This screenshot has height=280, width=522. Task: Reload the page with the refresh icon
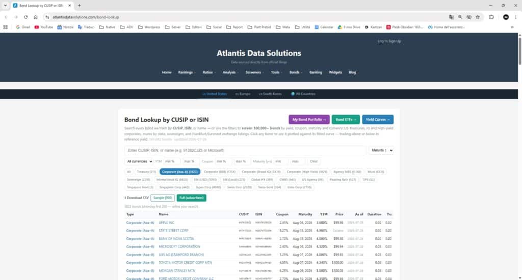click(x=25, y=17)
